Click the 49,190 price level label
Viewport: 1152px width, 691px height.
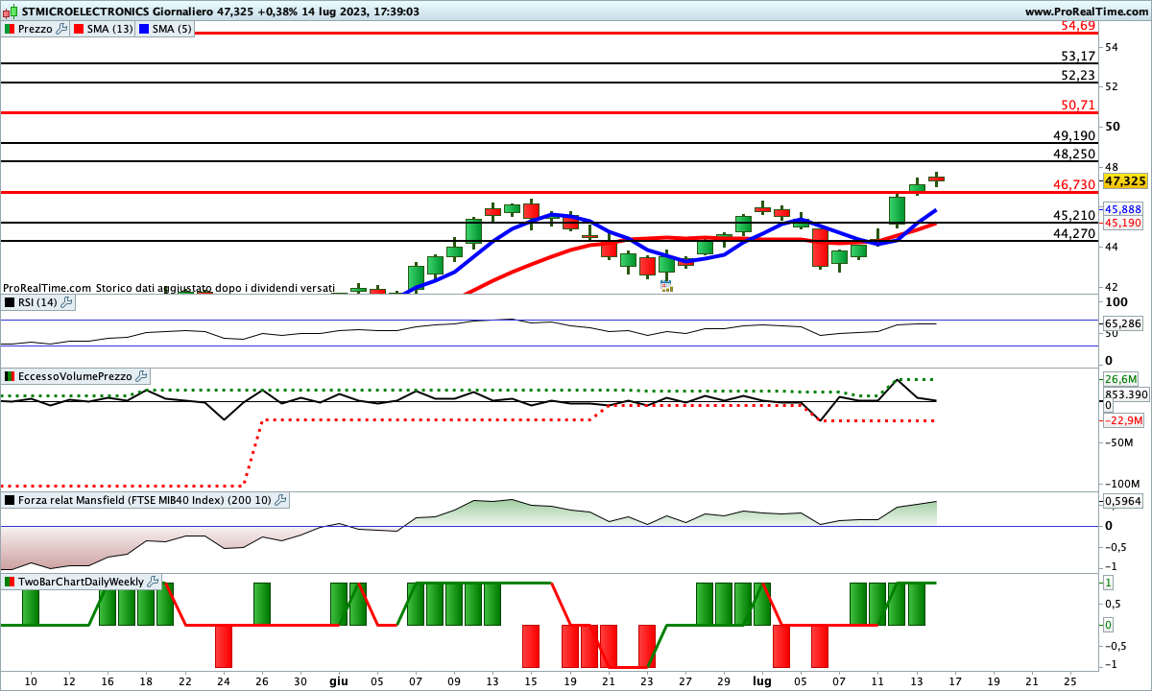point(1074,135)
